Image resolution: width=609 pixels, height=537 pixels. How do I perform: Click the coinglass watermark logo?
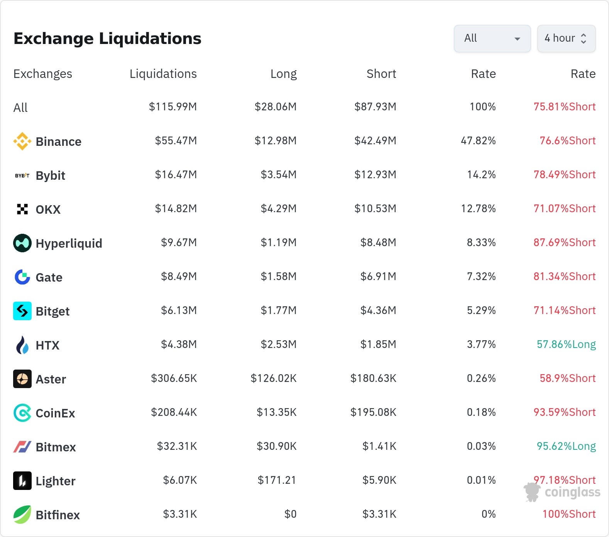tap(562, 492)
